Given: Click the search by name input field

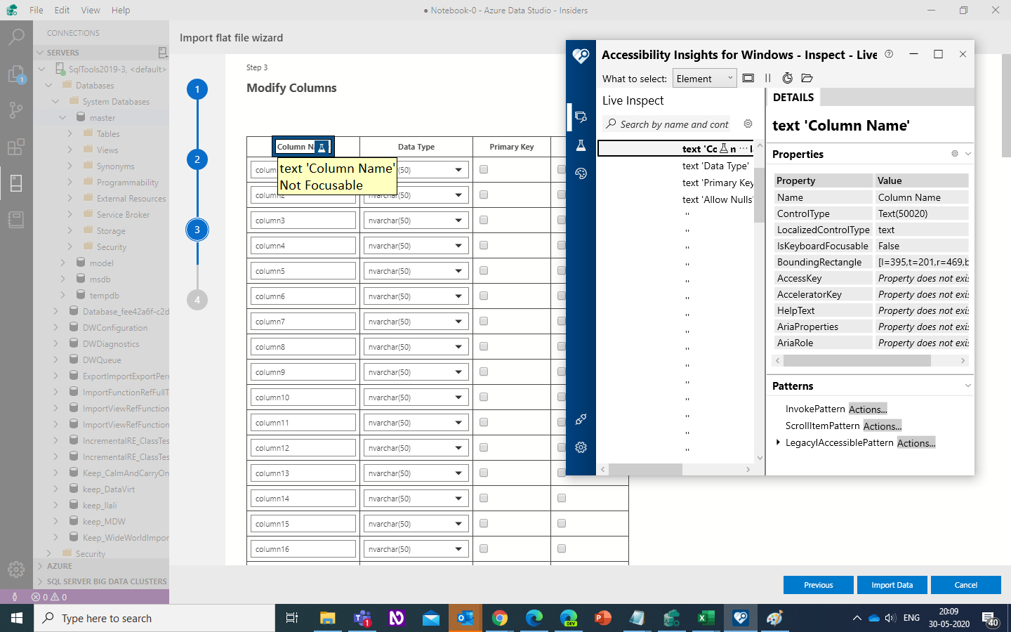Looking at the screenshot, I should pos(674,124).
